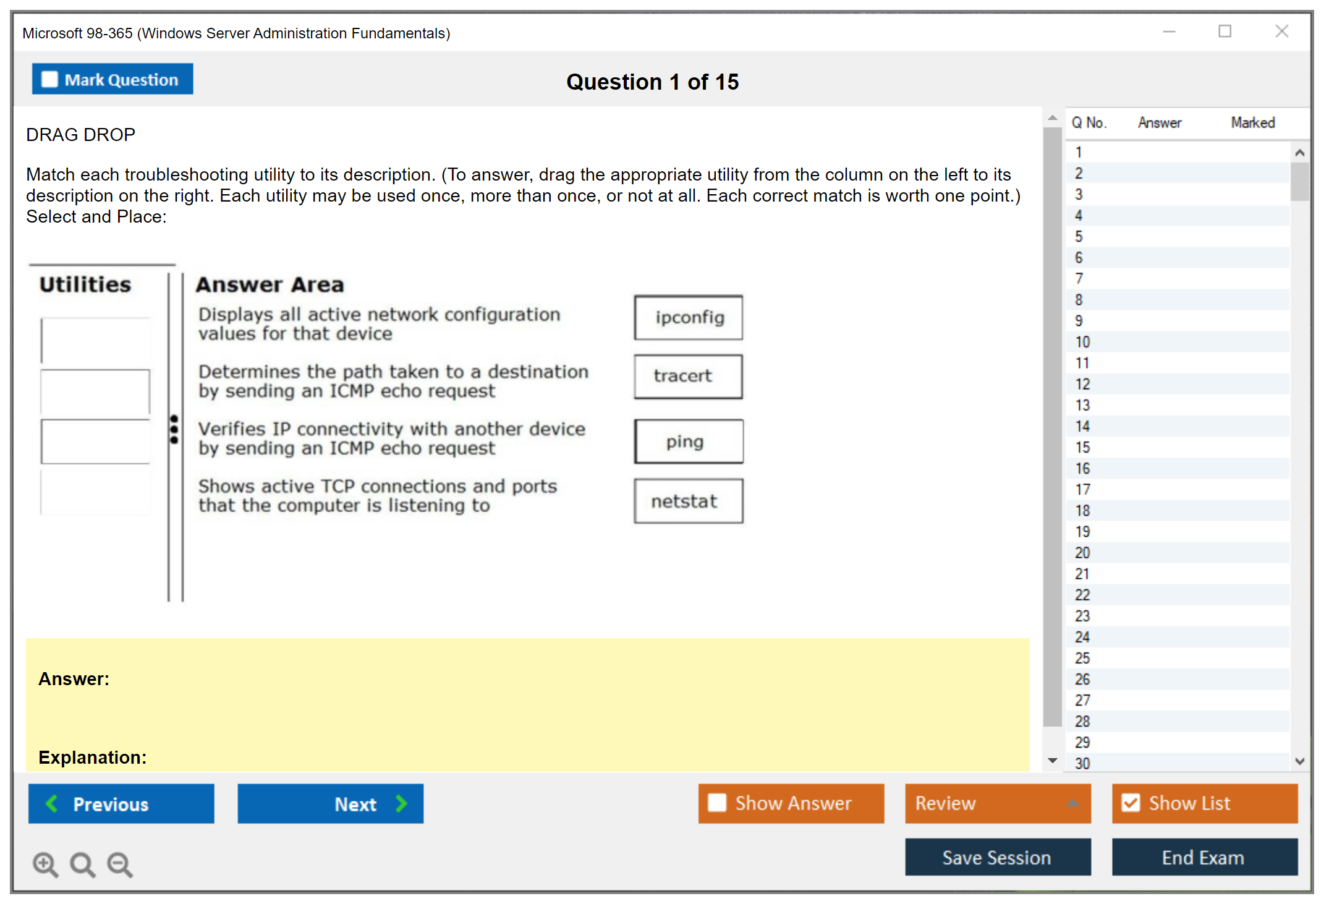The height and width of the screenshot is (909, 1329).
Task: Select question 22 in the list
Action: click(x=1082, y=595)
